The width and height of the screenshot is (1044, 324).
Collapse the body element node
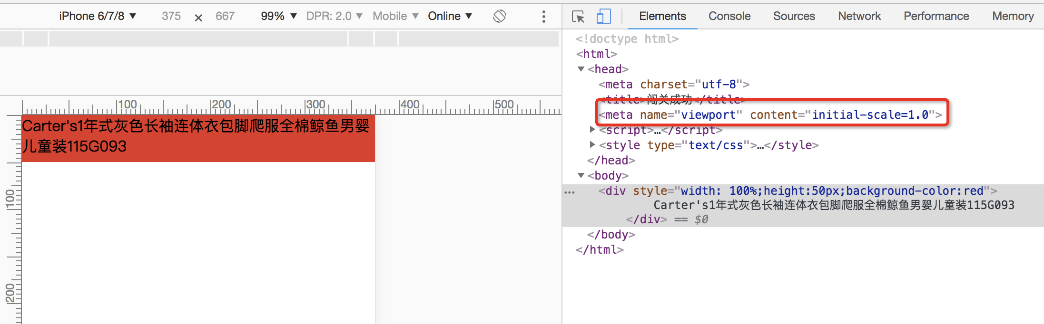tap(581, 176)
